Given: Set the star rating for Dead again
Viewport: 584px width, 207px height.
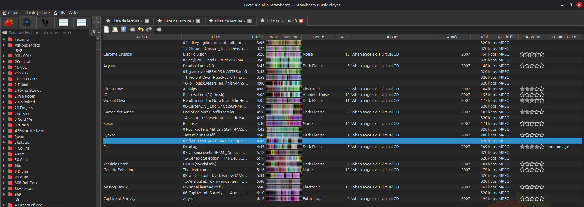Looking at the screenshot, I should tap(532, 147).
